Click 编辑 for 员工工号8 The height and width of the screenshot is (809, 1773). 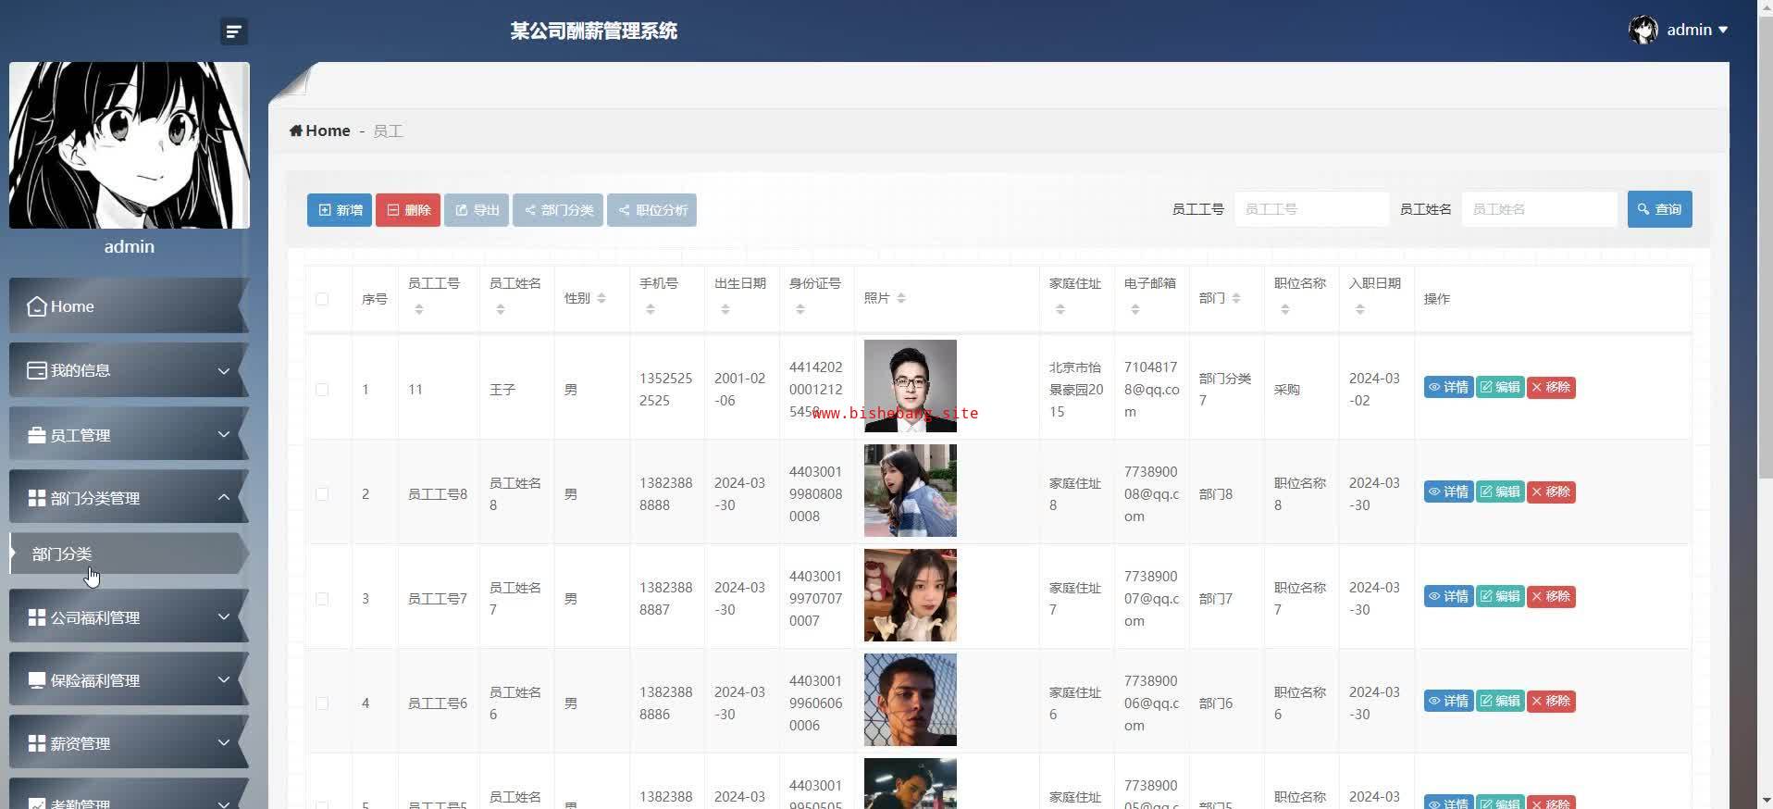point(1500,492)
